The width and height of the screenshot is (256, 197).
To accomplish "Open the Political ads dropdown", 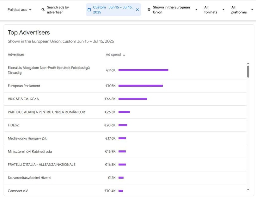I will pyautogui.click(x=19, y=10).
